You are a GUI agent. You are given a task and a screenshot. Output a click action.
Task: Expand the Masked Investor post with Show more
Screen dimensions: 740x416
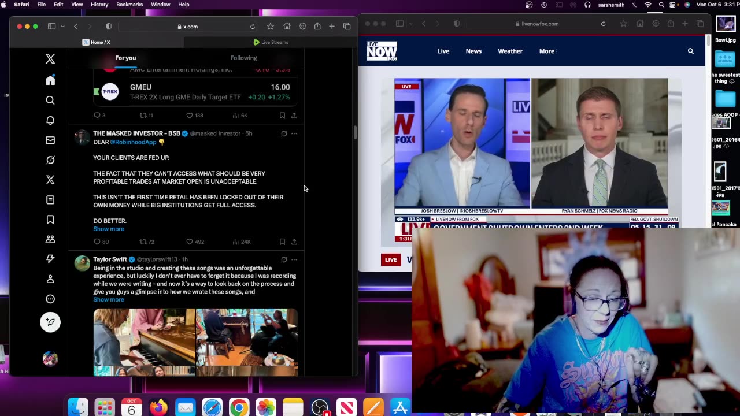(109, 229)
